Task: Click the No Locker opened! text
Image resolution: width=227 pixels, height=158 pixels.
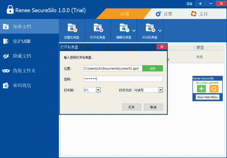Action: pos(207,83)
